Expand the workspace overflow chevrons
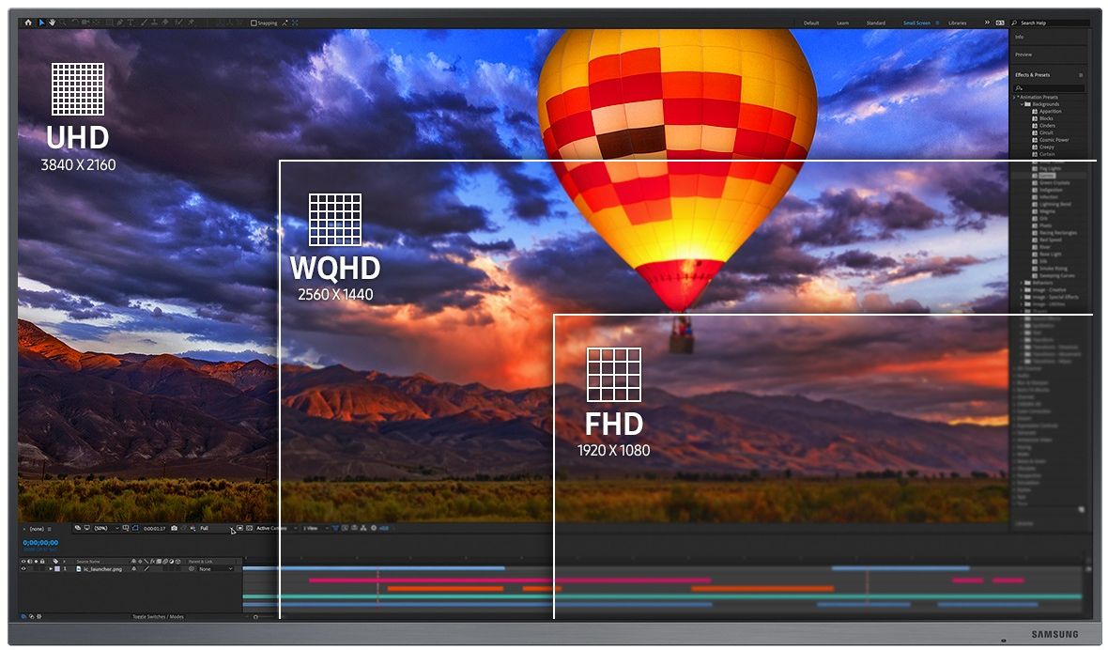Image resolution: width=1108 pixels, height=650 pixels. coord(987,23)
